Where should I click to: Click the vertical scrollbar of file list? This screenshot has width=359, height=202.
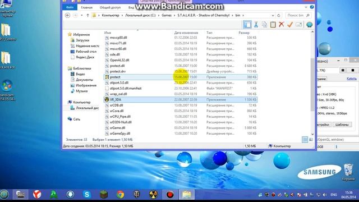(x=312, y=85)
